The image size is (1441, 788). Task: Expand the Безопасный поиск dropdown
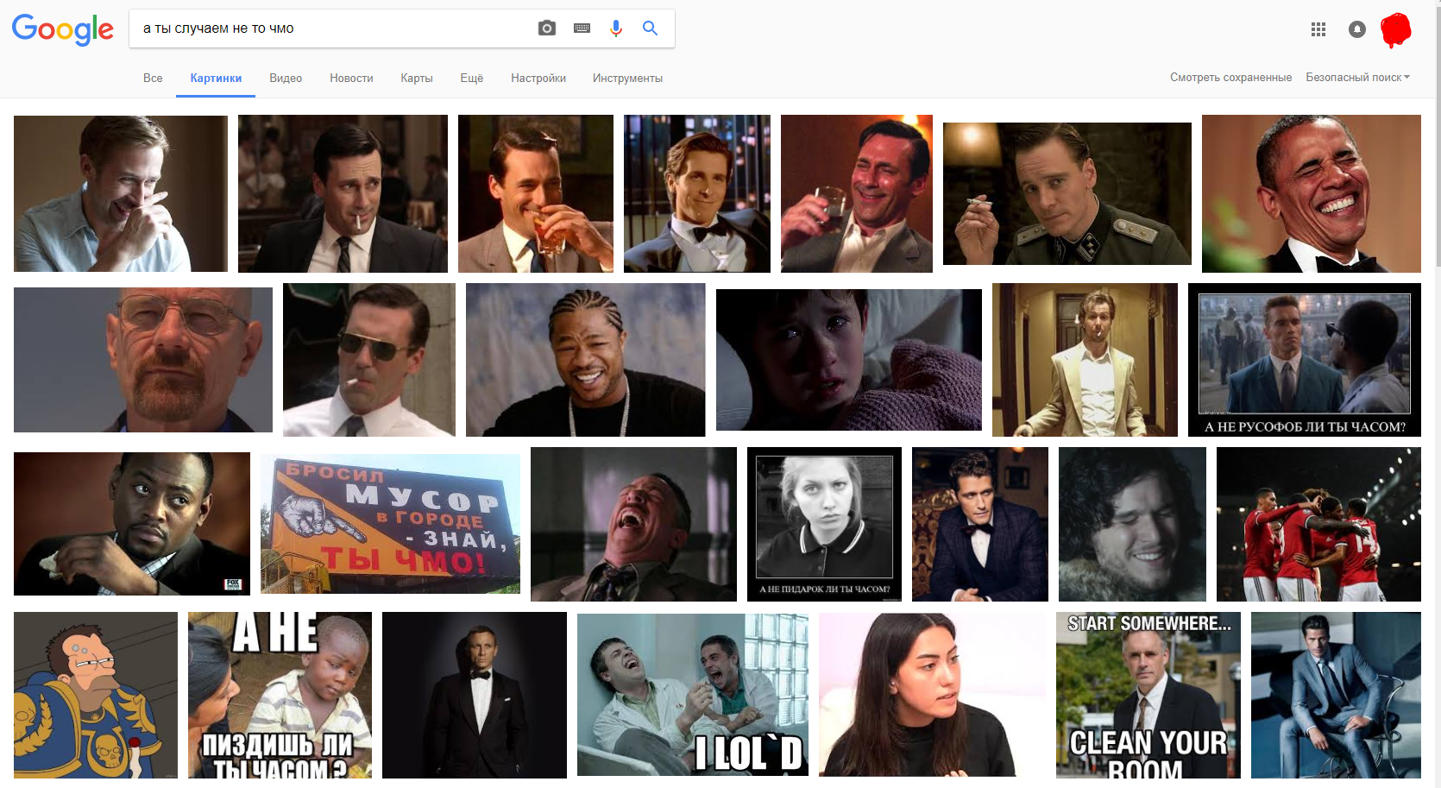[x=1357, y=77]
